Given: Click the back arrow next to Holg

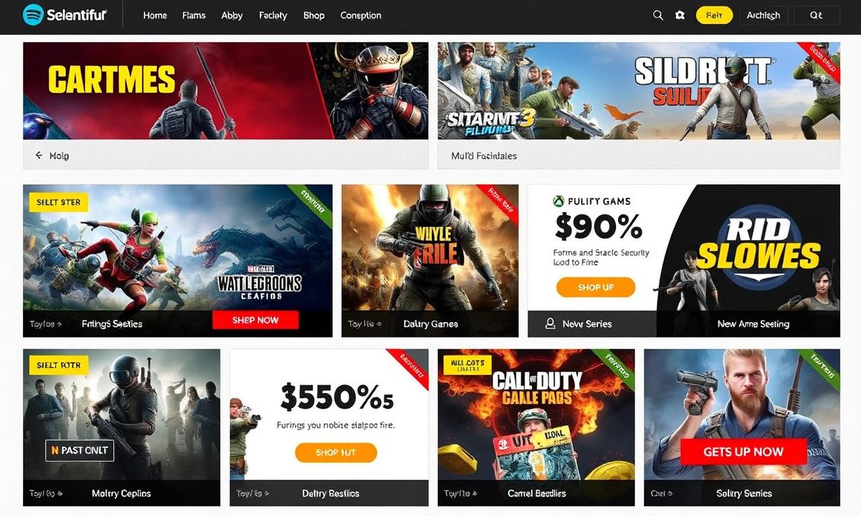Looking at the screenshot, I should tap(39, 155).
